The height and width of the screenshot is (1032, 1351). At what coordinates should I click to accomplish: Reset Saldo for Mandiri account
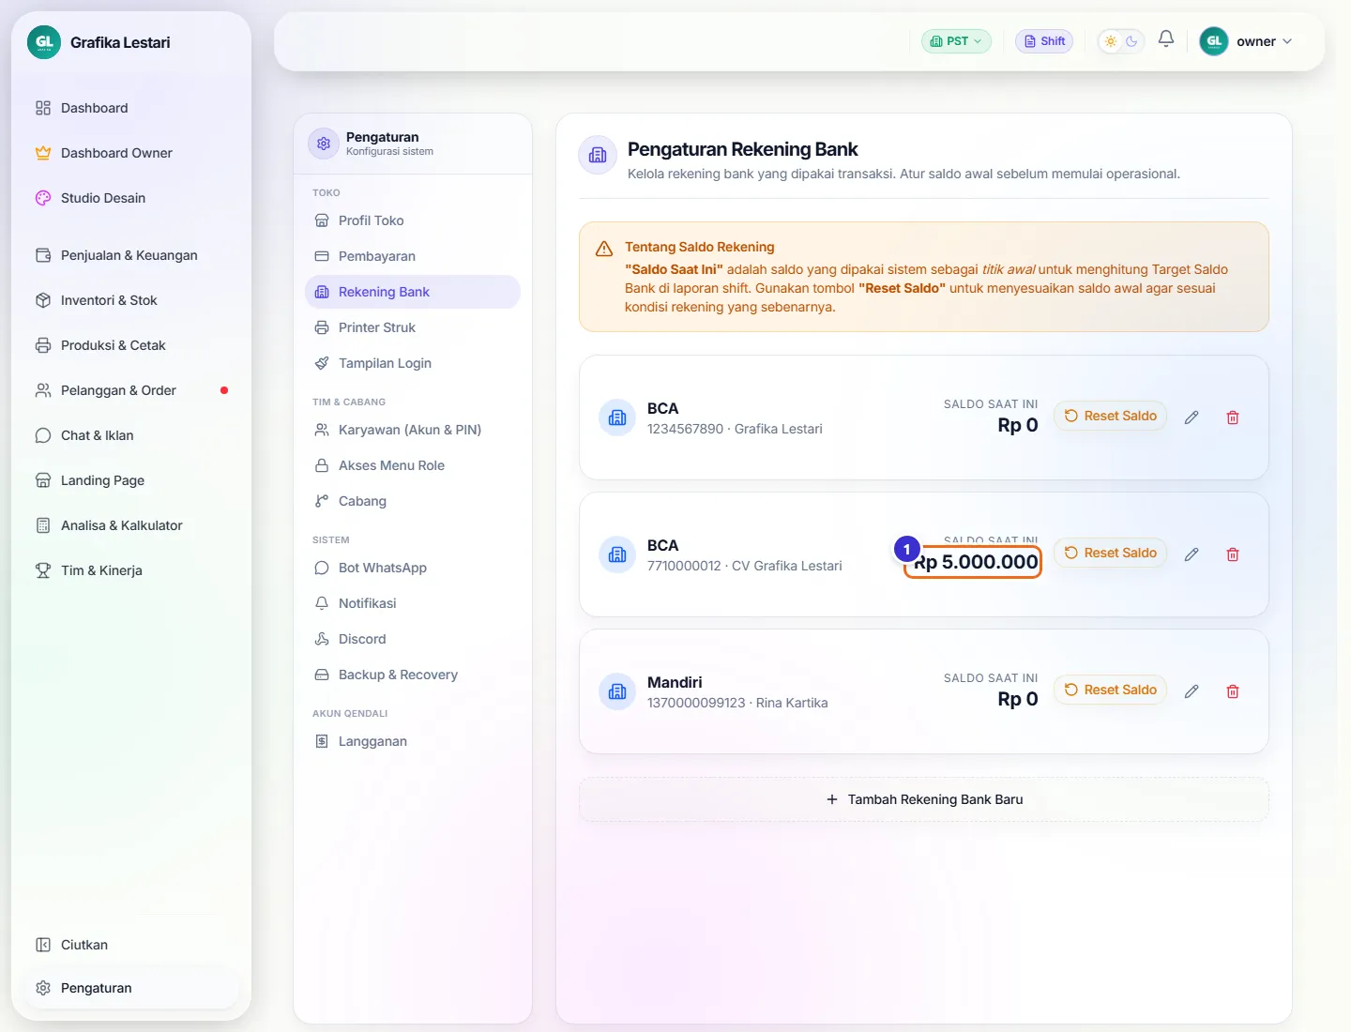1110,690
